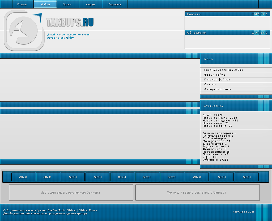Select the Портфель tab

(115, 5)
